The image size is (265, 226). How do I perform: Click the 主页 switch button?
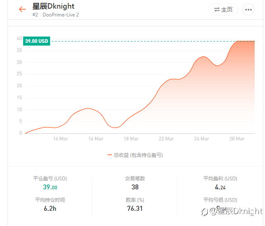point(223,9)
